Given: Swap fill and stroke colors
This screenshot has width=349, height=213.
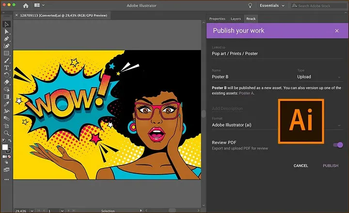Looking at the screenshot, I should pos(10,140).
